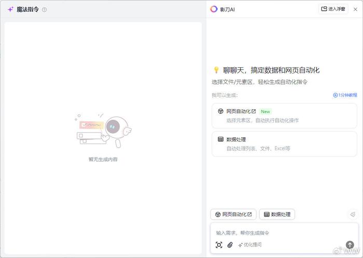Screen dimensions: 363x258
Task: Click the 进入浮窗 button
Action: coord(333,9)
